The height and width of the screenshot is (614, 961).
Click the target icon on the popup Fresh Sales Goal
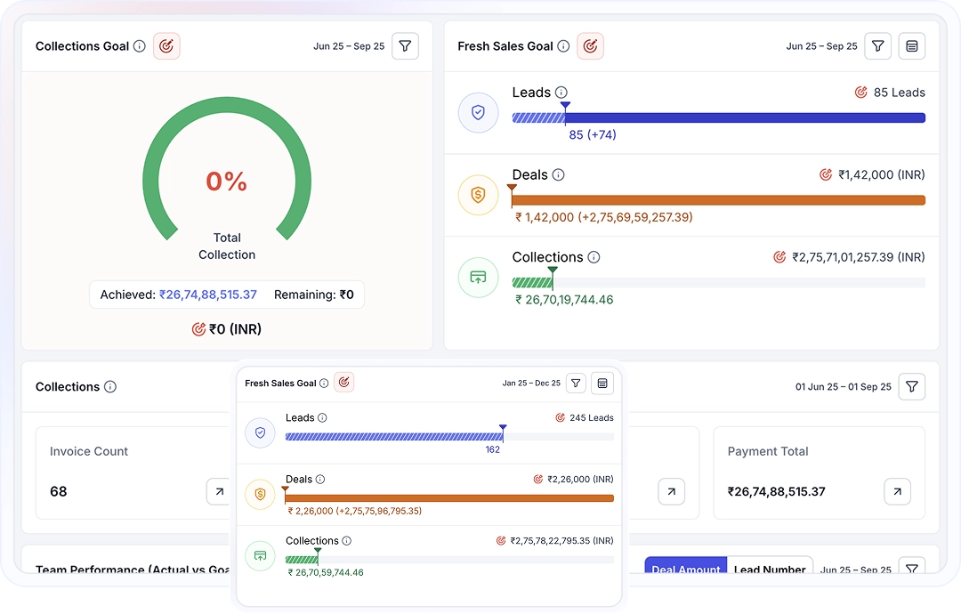click(344, 381)
